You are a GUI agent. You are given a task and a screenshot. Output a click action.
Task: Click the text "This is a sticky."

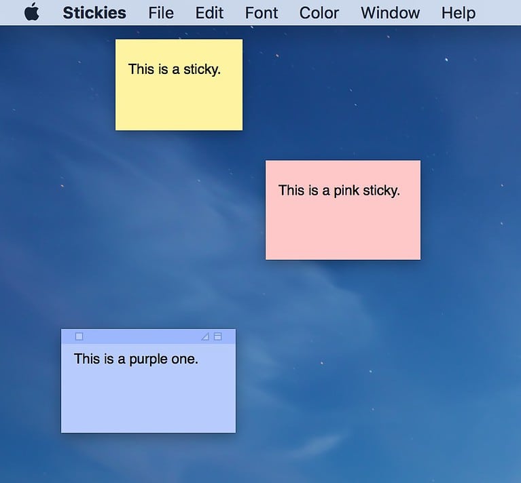click(x=175, y=69)
